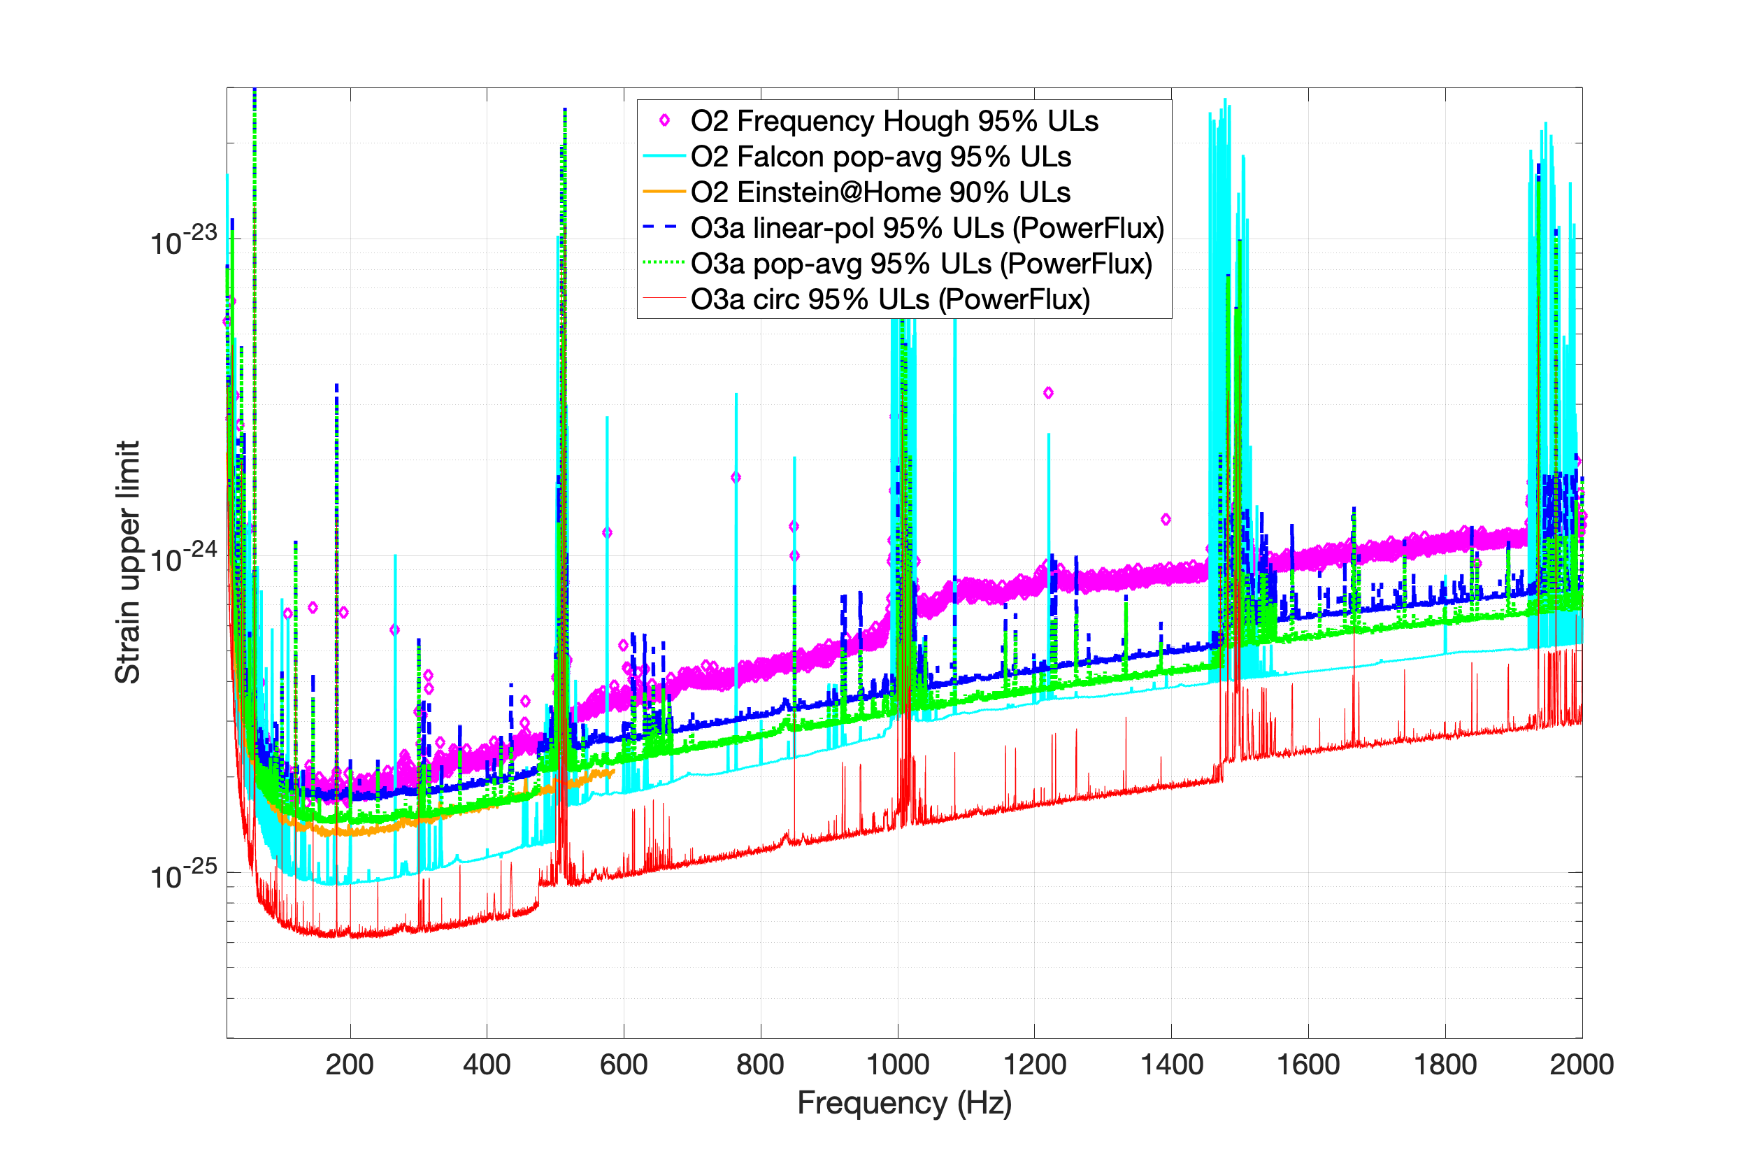
Task: Click x-axis tick label '1200'
Action: tap(1035, 1065)
